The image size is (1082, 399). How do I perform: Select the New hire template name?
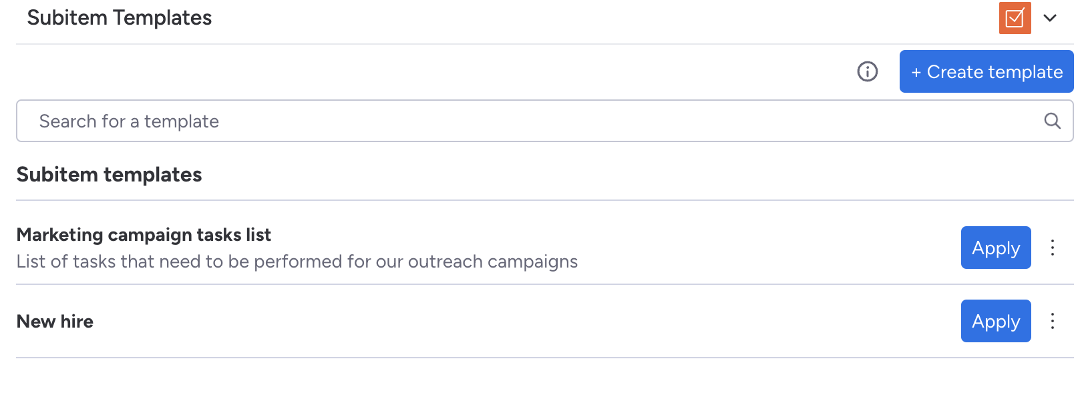pyautogui.click(x=55, y=322)
